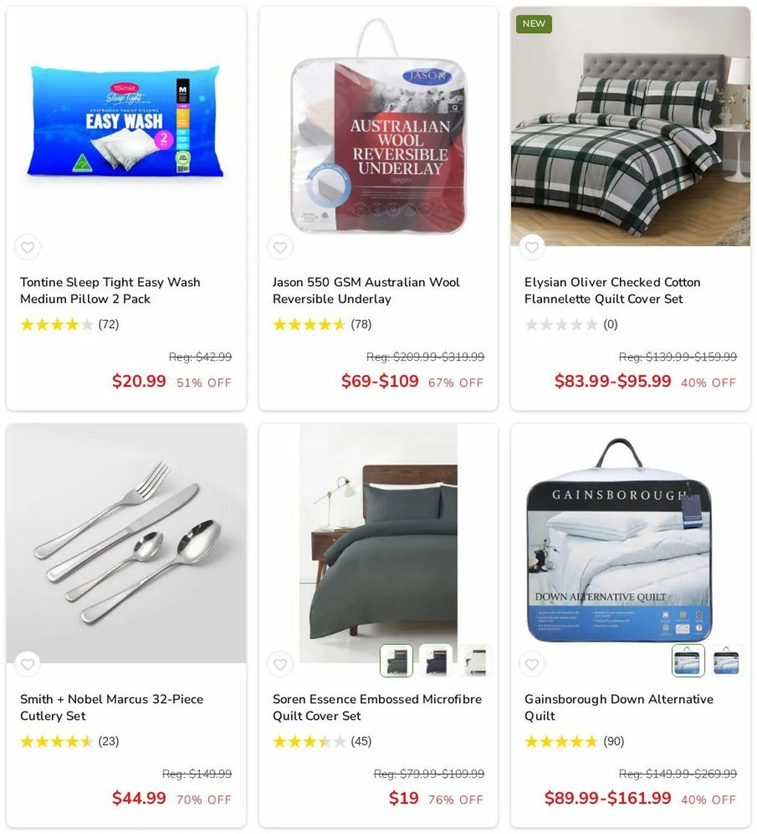Select the charcoal Soren quilt colour swatch

point(396,660)
